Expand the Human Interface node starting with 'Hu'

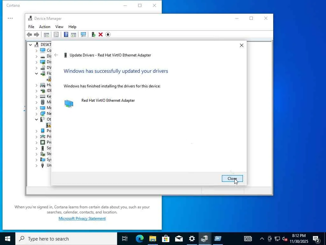click(36, 85)
